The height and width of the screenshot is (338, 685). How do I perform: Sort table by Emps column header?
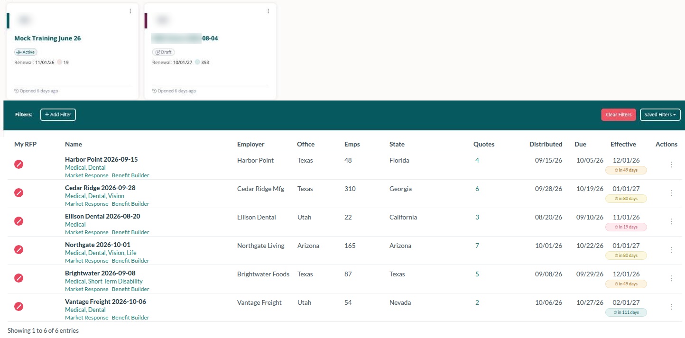[x=352, y=144]
